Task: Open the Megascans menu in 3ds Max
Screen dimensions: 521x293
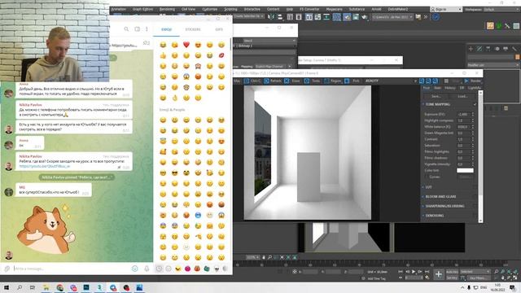Action: point(334,9)
